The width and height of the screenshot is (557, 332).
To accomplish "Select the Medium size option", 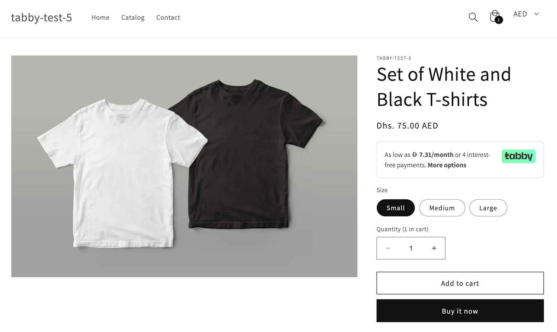I will (442, 208).
